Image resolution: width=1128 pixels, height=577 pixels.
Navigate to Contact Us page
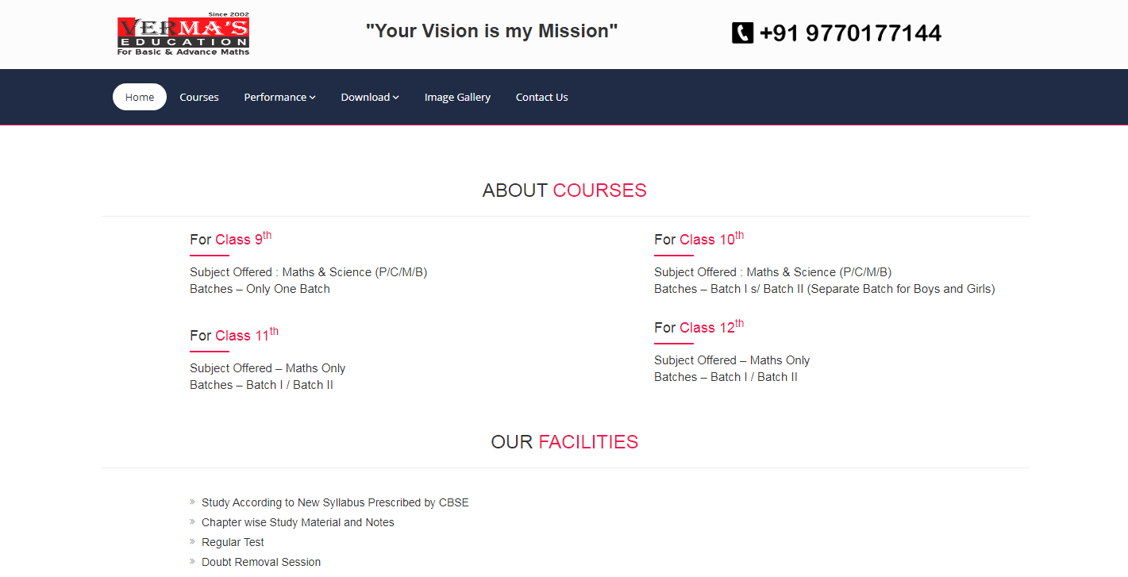click(541, 97)
